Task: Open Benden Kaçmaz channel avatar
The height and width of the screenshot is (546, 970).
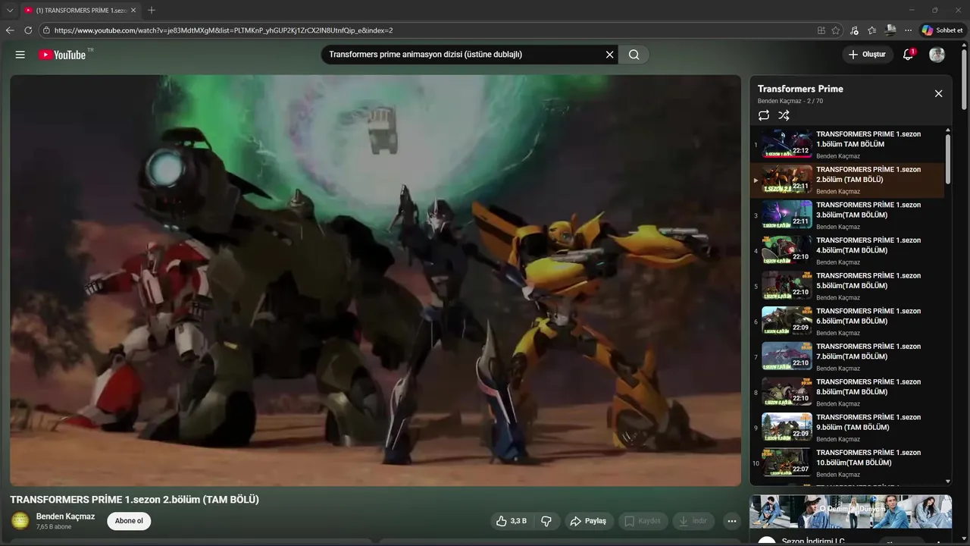Action: point(20,520)
